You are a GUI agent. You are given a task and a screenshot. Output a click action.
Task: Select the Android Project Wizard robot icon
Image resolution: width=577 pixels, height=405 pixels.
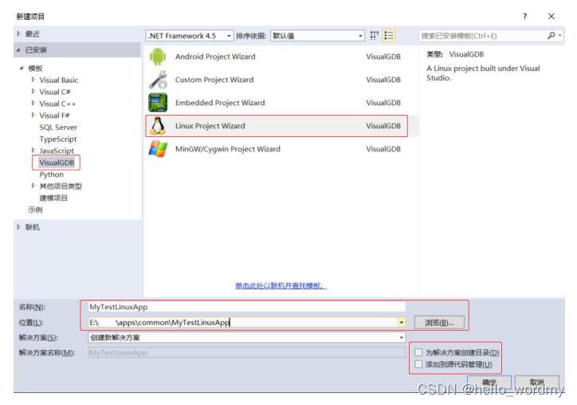click(158, 57)
